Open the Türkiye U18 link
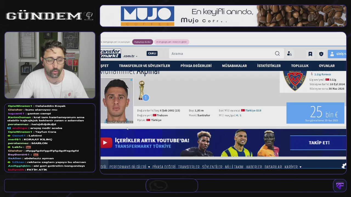Screen dimensions: 351x197 (x=253, y=111)
